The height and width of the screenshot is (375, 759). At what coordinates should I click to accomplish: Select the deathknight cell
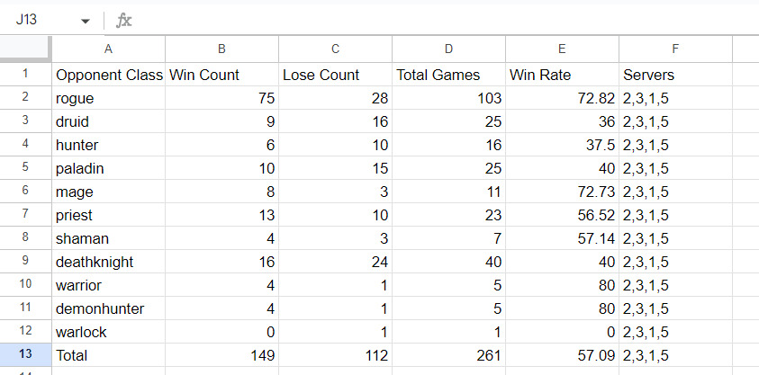click(108, 262)
